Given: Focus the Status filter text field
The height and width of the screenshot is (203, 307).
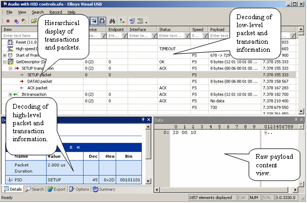Looking at the screenshot, I should pyautogui.click(x=171, y=36).
